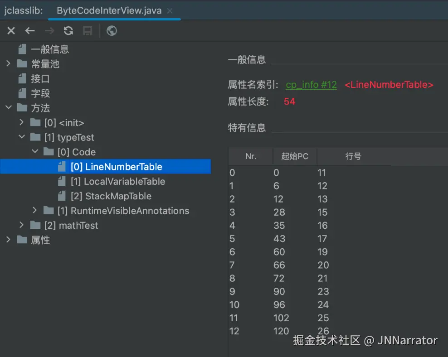Select start PC value 43

pyautogui.click(x=279, y=239)
